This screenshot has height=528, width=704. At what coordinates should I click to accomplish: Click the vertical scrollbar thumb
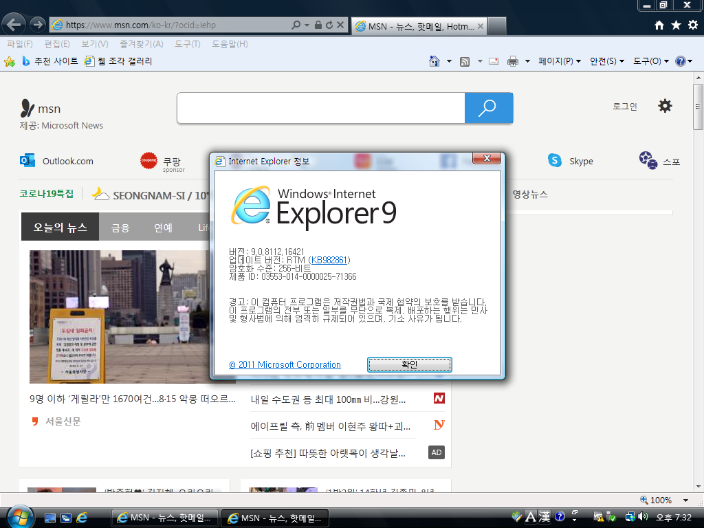coord(698,107)
